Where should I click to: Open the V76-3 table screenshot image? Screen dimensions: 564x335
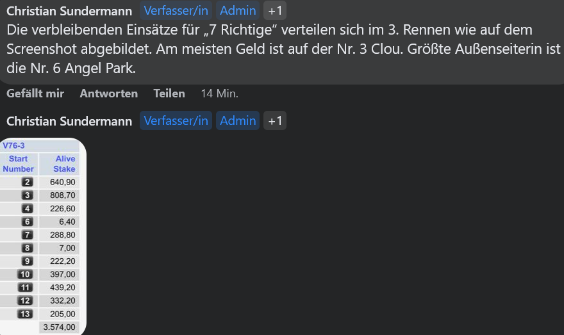click(x=43, y=236)
